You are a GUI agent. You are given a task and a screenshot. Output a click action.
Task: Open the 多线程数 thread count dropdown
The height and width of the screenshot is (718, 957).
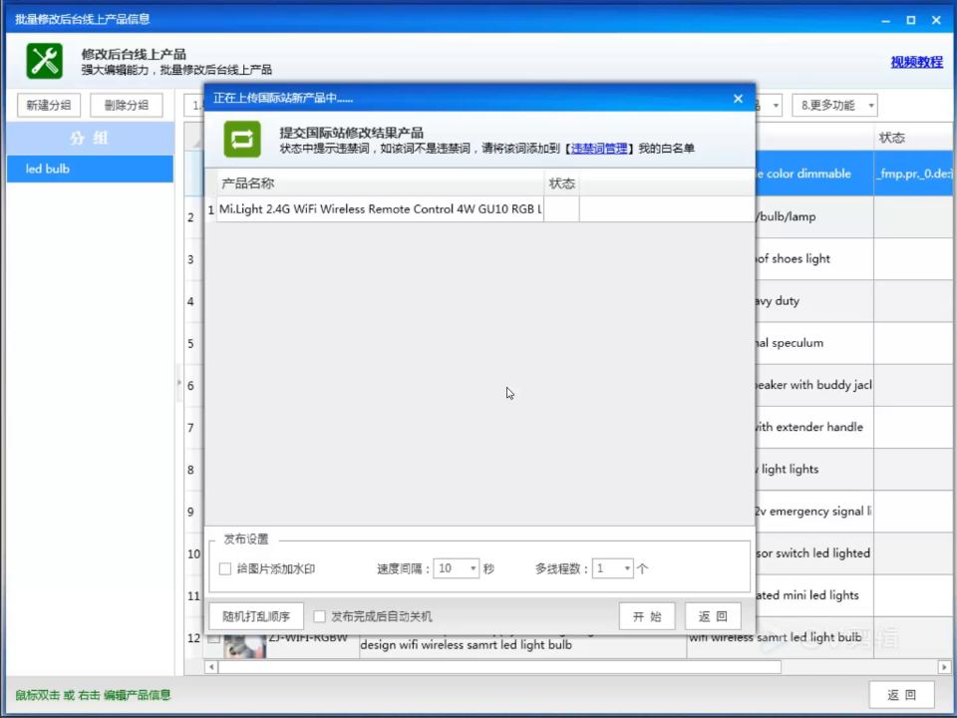pyautogui.click(x=612, y=568)
